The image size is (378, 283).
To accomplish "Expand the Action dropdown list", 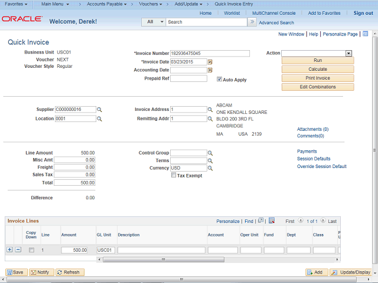I will [x=348, y=53].
